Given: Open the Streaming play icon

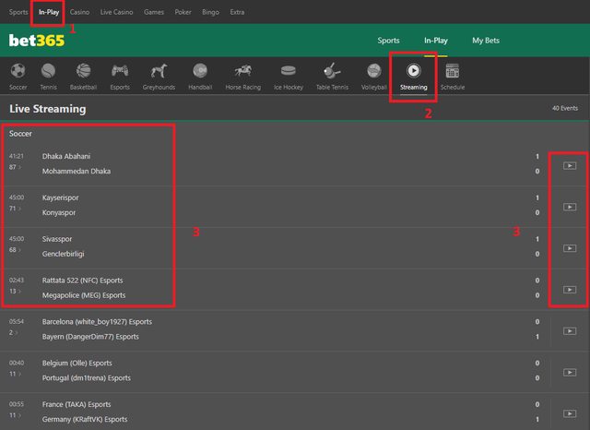Looking at the screenshot, I should [x=414, y=71].
